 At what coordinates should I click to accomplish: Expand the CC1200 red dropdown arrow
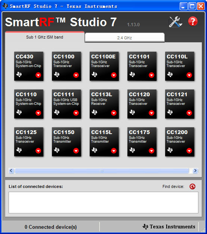click(x=189, y=151)
